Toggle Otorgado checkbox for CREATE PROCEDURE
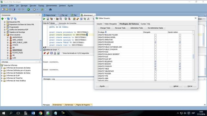This screenshot has height=116, width=207. pos(155,42)
